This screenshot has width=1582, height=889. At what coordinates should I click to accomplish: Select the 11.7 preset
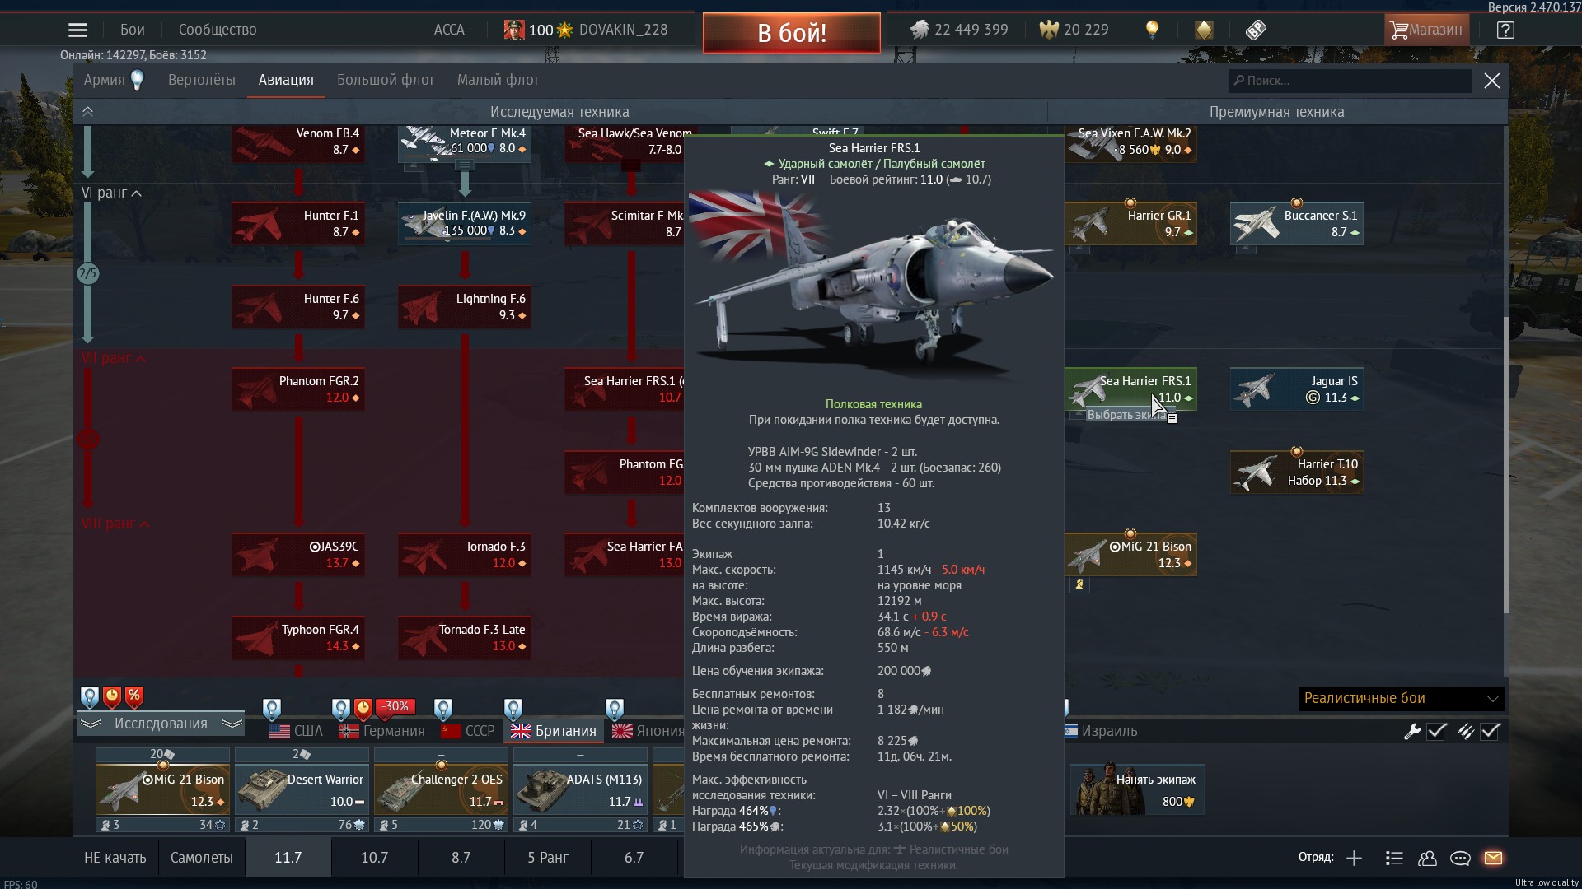coord(288,858)
